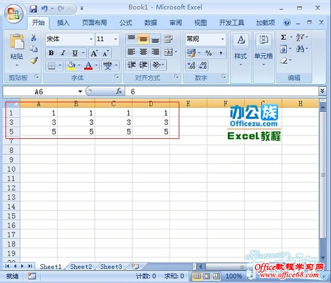Toggle middle vertical alignment
331x283 pixels.
pos(143,39)
